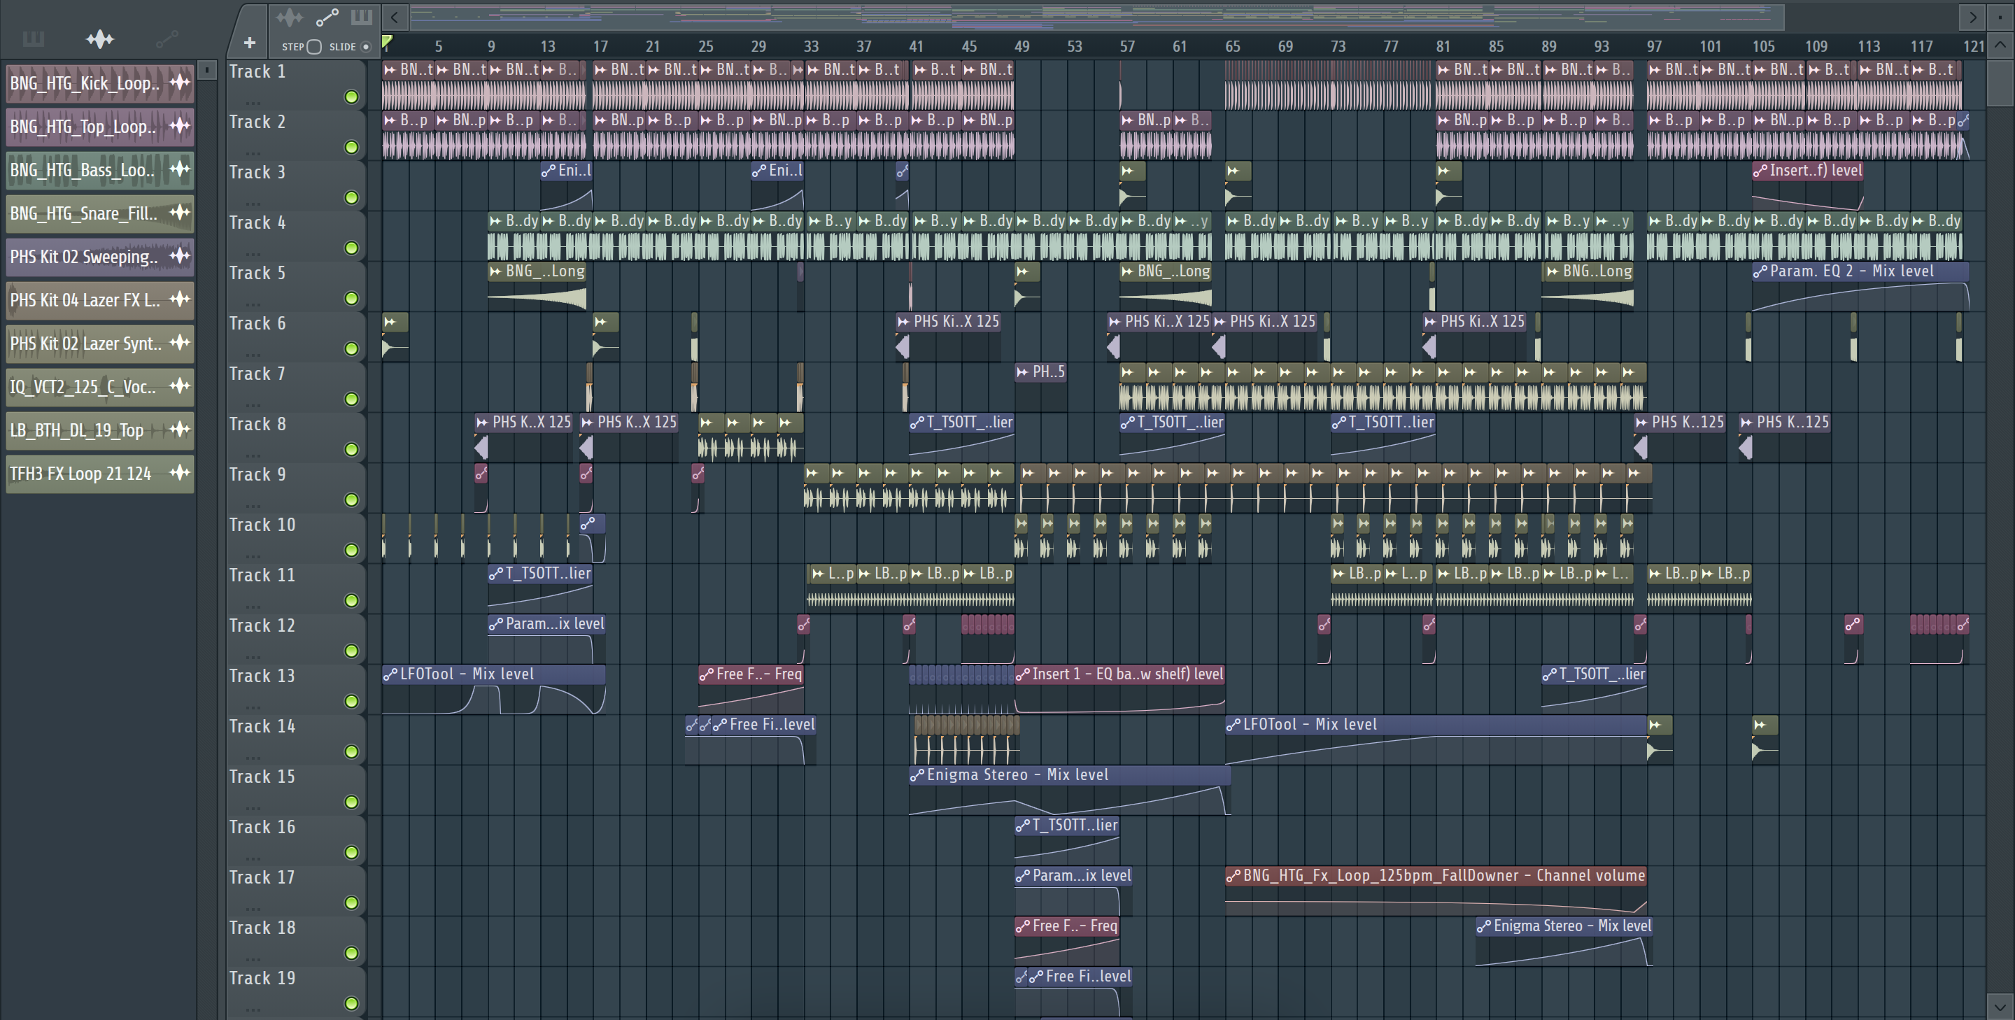The image size is (2015, 1020).
Task: Mute Track 7 with its green LED
Action: pyautogui.click(x=351, y=399)
